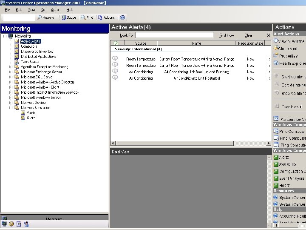
Task: Select Computers view in the tree
Action: 29,46
